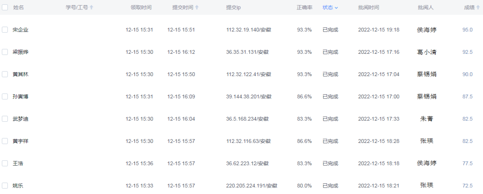
Task: View the 77.5 score of 王浩
Action: point(467,163)
